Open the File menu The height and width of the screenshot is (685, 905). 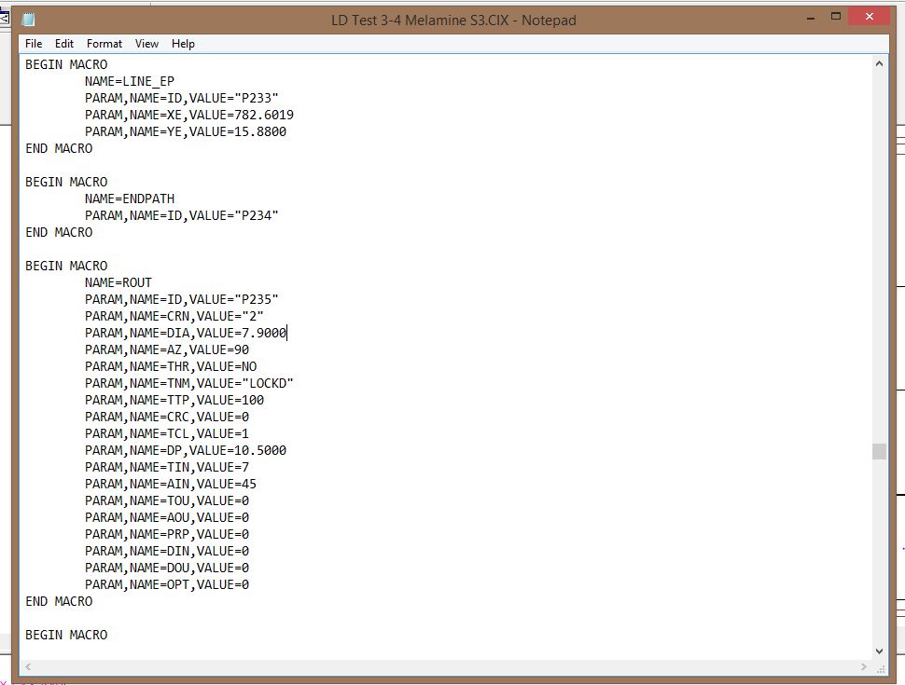pyautogui.click(x=34, y=44)
